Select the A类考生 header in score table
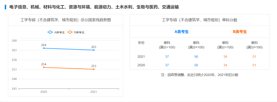This screenshot has width=277, height=102. [182, 32]
